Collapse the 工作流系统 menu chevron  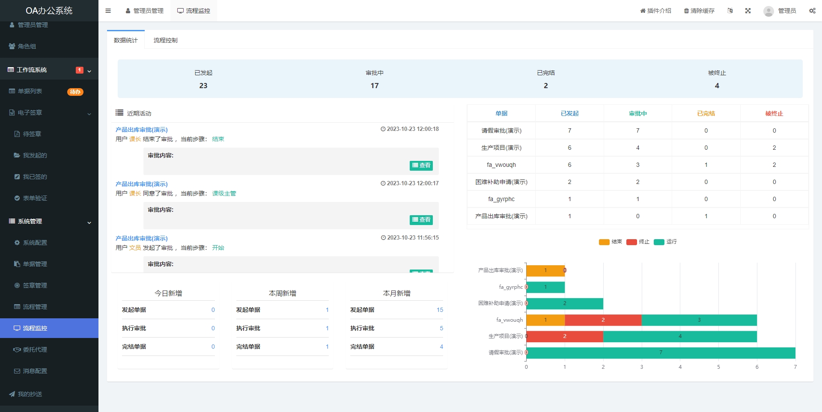(x=89, y=71)
